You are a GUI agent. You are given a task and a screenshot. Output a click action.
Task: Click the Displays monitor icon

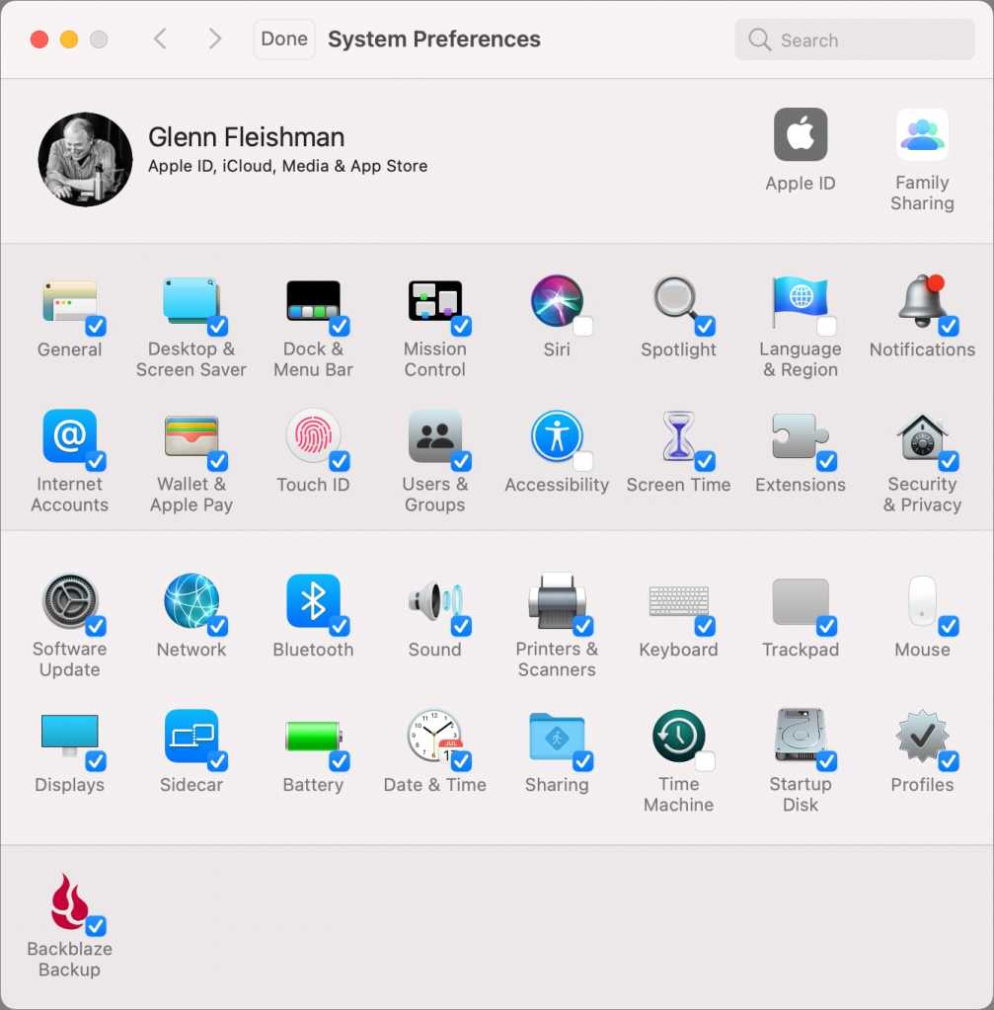69,737
